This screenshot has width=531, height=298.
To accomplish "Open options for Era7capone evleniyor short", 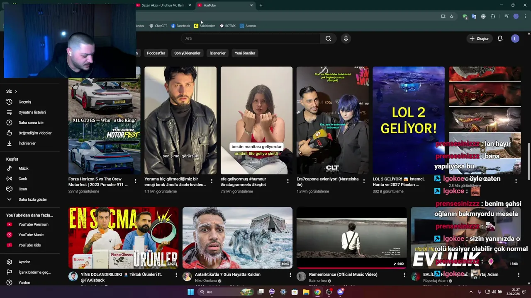I will (364, 181).
